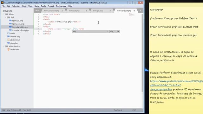Select the formularioGet.php tab
Viewport: 203px width, 114px height.
(x=124, y=11)
